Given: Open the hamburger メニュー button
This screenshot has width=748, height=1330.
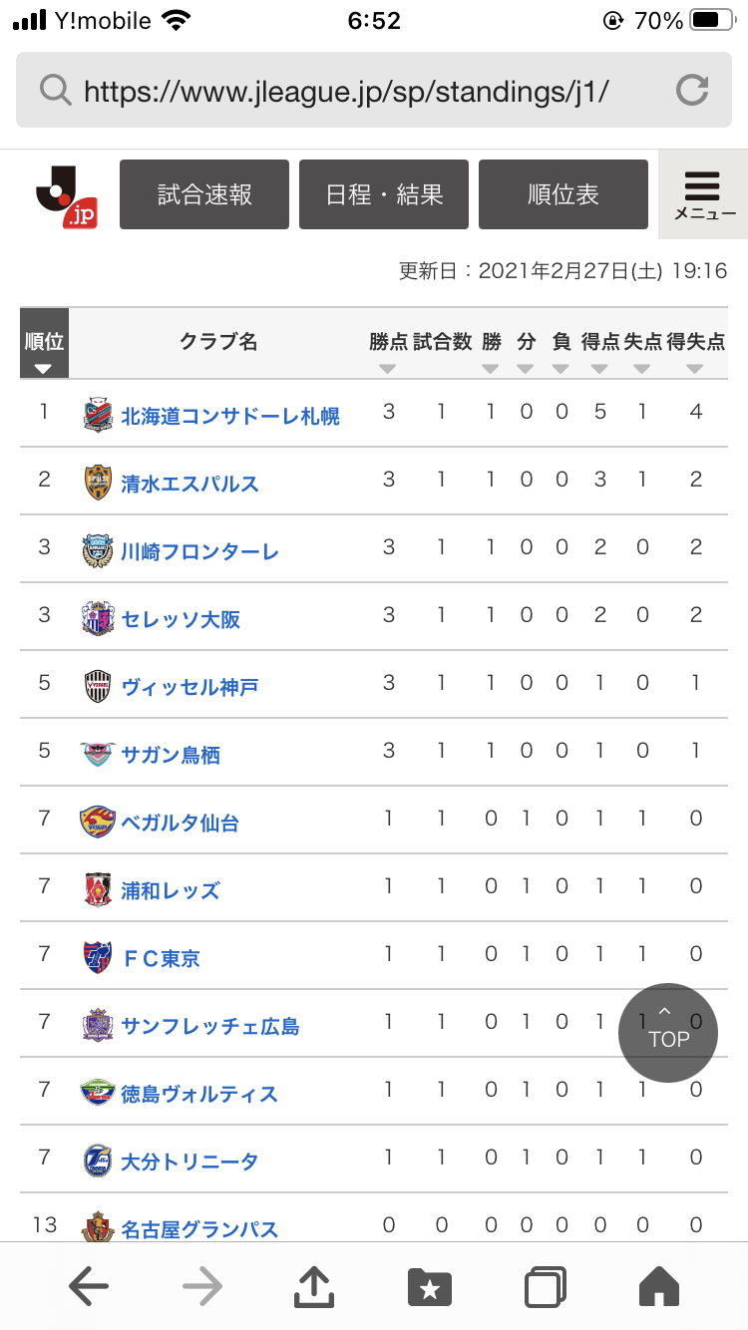Looking at the screenshot, I should pos(703,195).
